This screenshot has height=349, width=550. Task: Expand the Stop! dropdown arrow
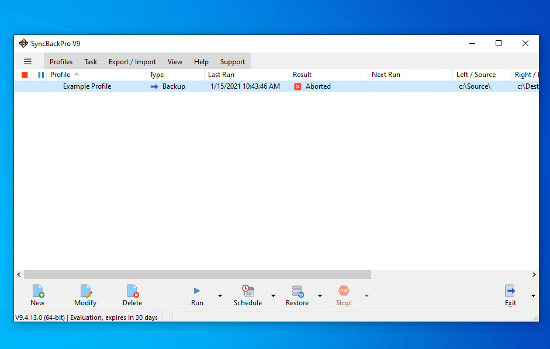pos(366,296)
